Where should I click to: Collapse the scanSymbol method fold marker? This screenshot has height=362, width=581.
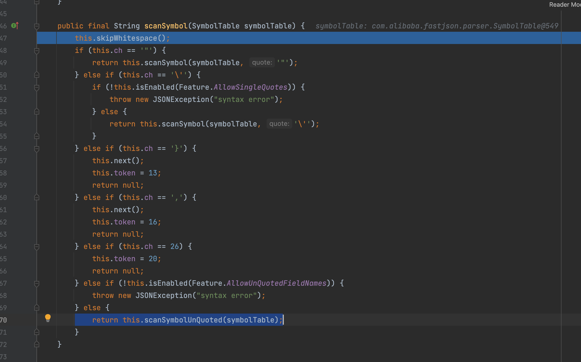36,26
